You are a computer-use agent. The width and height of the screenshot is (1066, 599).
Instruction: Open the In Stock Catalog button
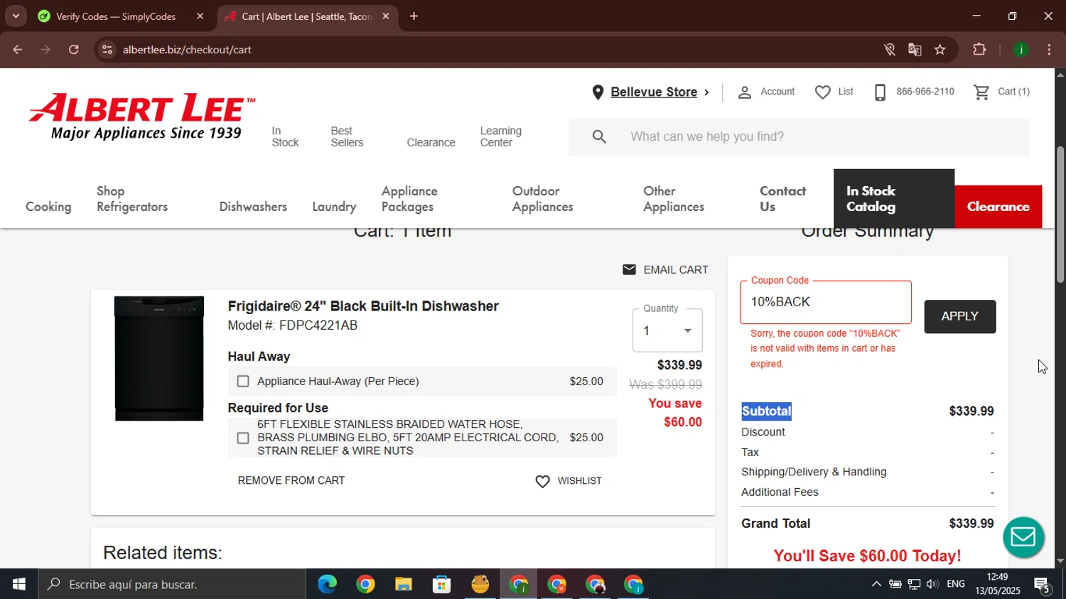894,199
